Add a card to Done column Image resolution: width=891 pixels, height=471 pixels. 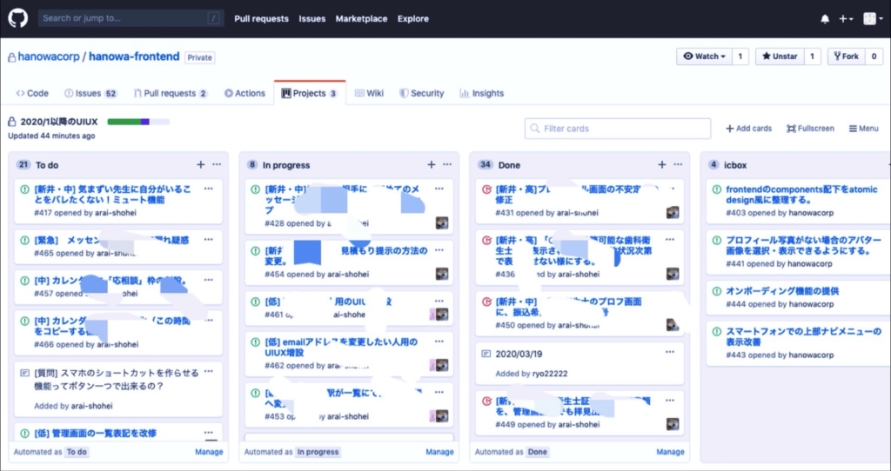click(662, 164)
